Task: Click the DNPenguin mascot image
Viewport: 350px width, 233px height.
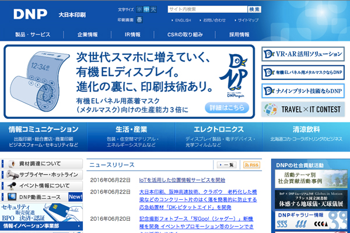Action: [x=235, y=75]
